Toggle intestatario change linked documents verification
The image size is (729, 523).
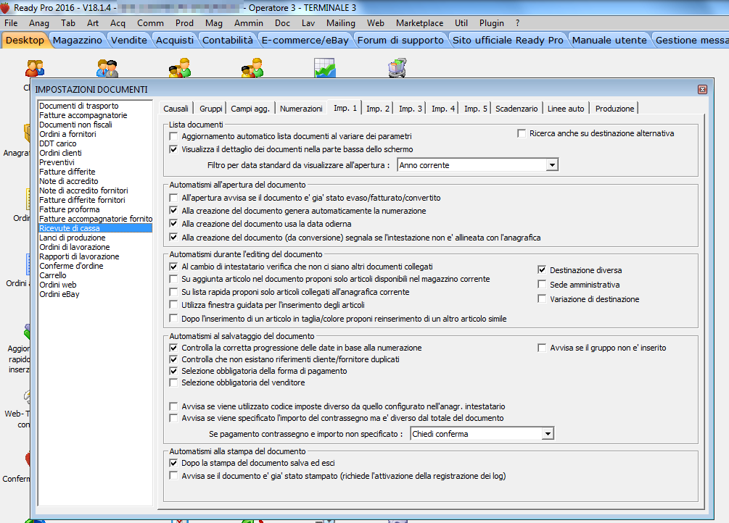[173, 267]
